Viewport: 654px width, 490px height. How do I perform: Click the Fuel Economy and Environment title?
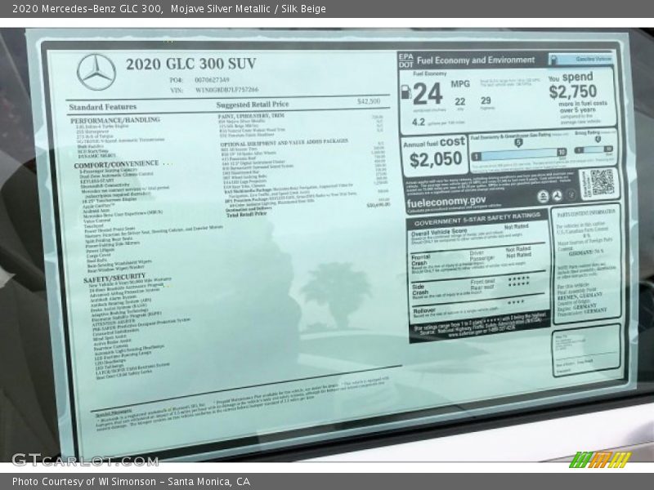476,60
